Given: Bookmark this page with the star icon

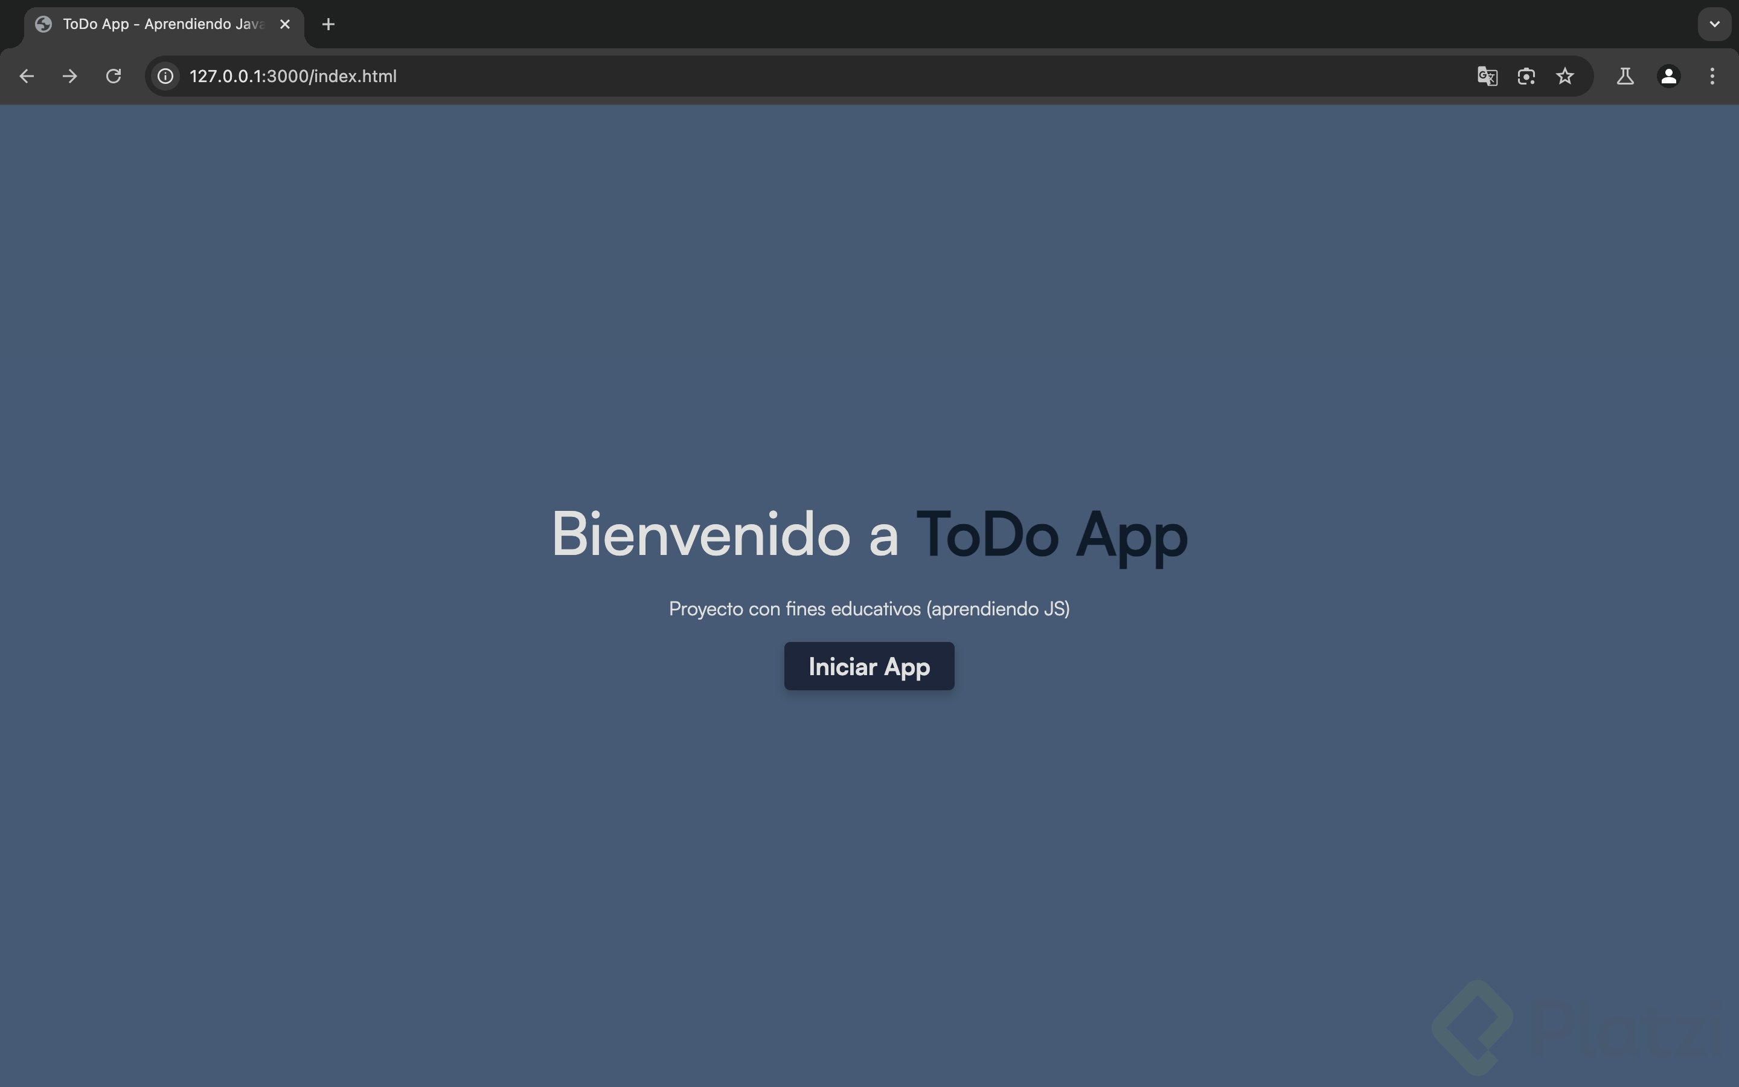Looking at the screenshot, I should coord(1565,76).
